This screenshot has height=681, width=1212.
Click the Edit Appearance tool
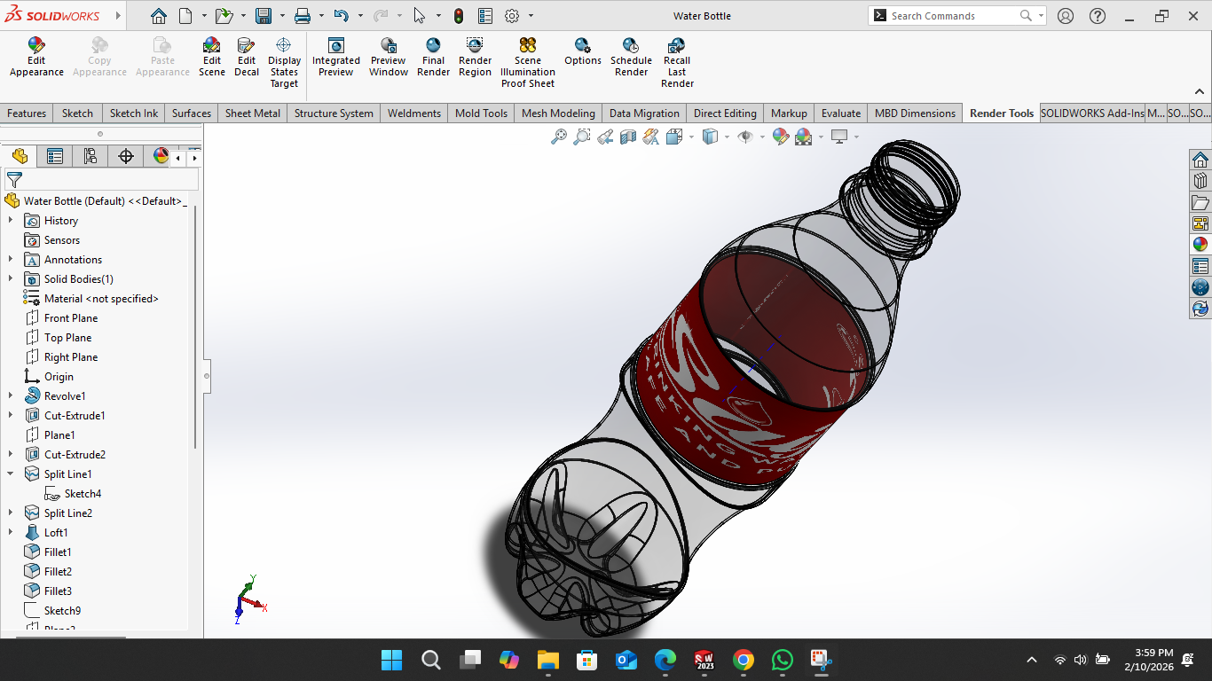click(x=36, y=58)
